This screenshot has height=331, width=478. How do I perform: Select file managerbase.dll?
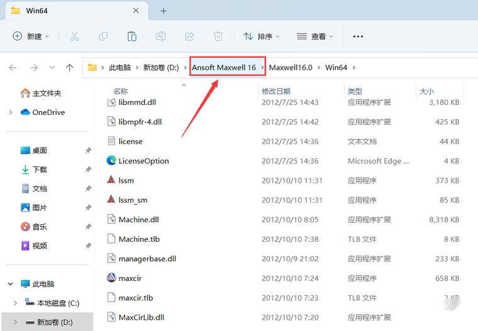click(x=147, y=259)
